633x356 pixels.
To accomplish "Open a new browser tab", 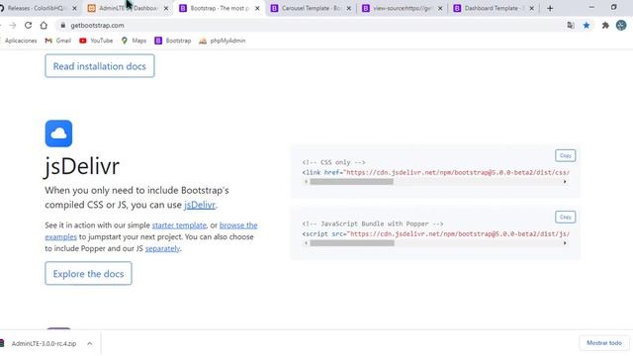I will pos(550,8).
